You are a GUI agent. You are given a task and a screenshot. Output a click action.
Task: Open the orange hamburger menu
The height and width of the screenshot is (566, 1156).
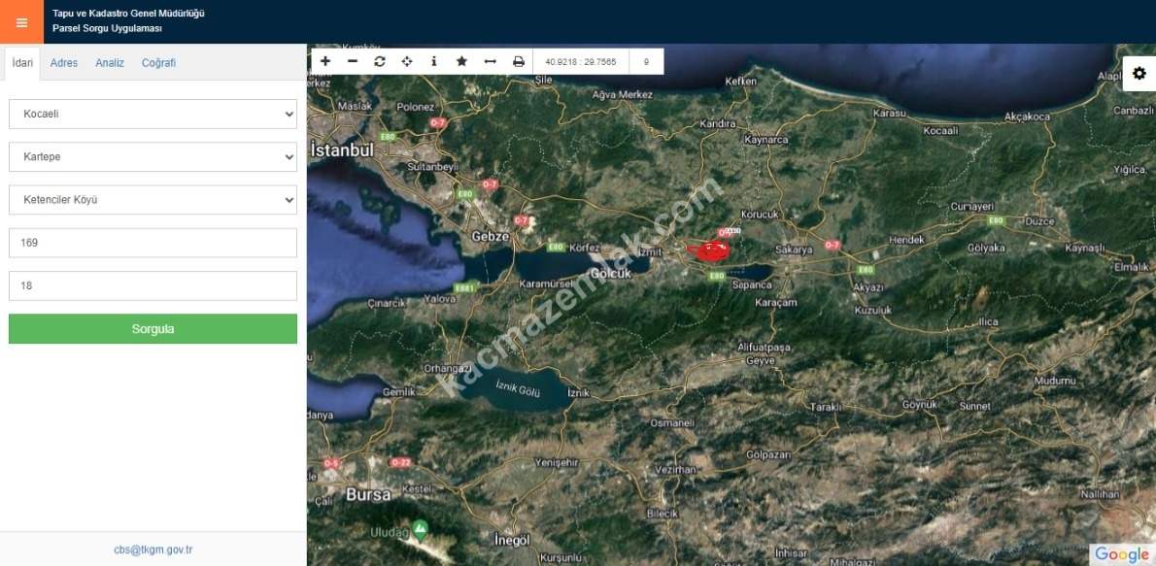point(21,22)
